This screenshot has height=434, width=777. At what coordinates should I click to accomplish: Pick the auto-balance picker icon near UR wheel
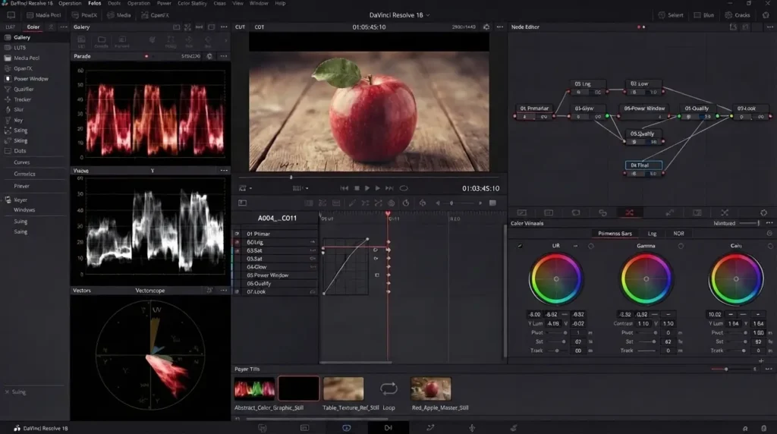pyautogui.click(x=520, y=246)
